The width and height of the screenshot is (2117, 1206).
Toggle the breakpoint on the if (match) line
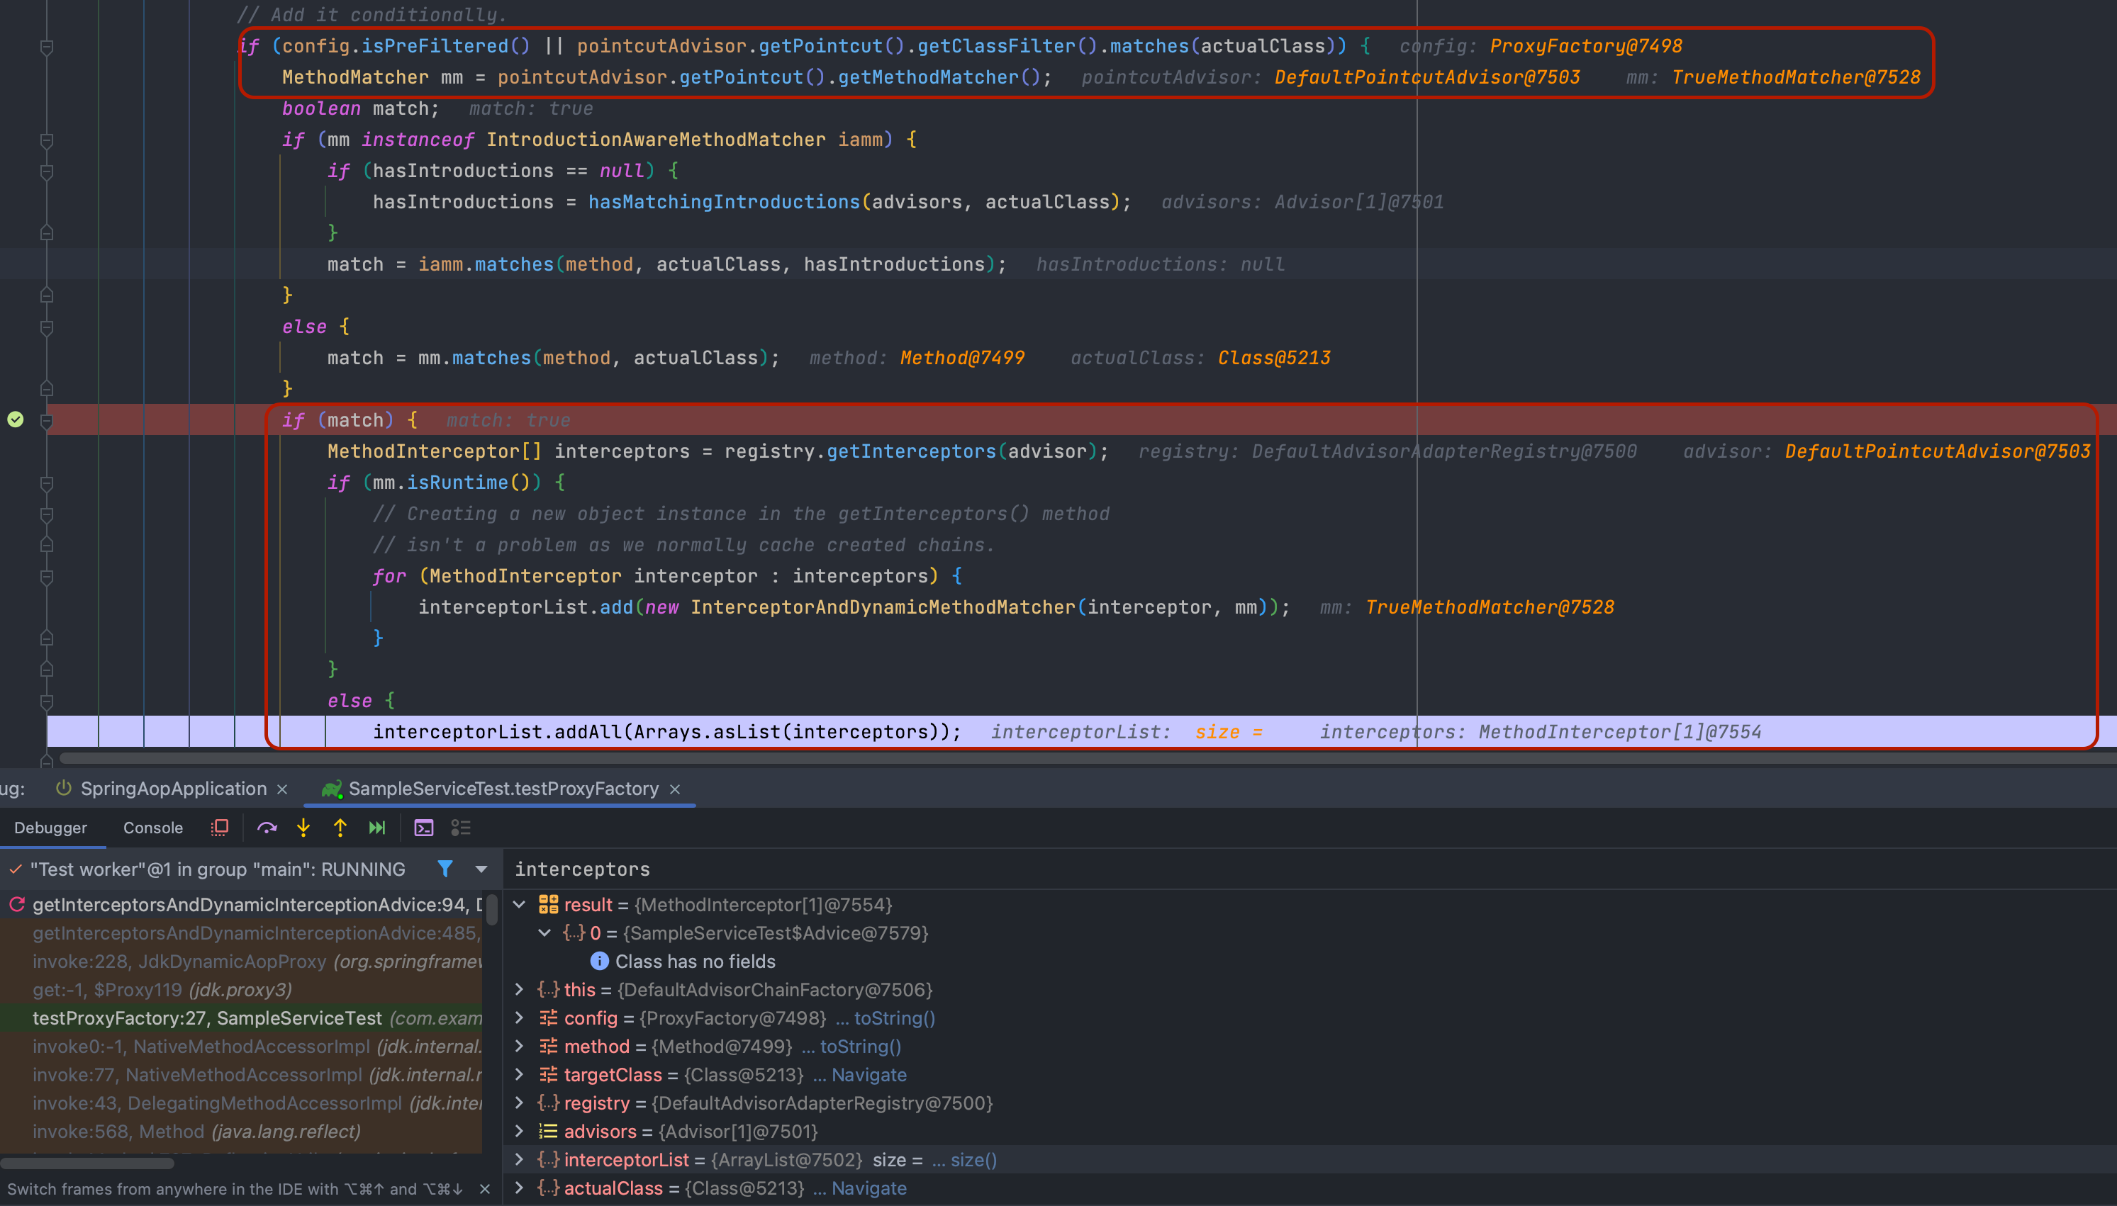16,420
